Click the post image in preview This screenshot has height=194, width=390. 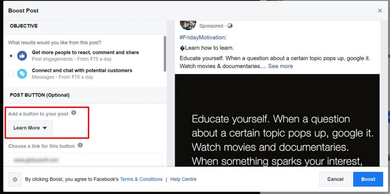pyautogui.click(x=277, y=120)
